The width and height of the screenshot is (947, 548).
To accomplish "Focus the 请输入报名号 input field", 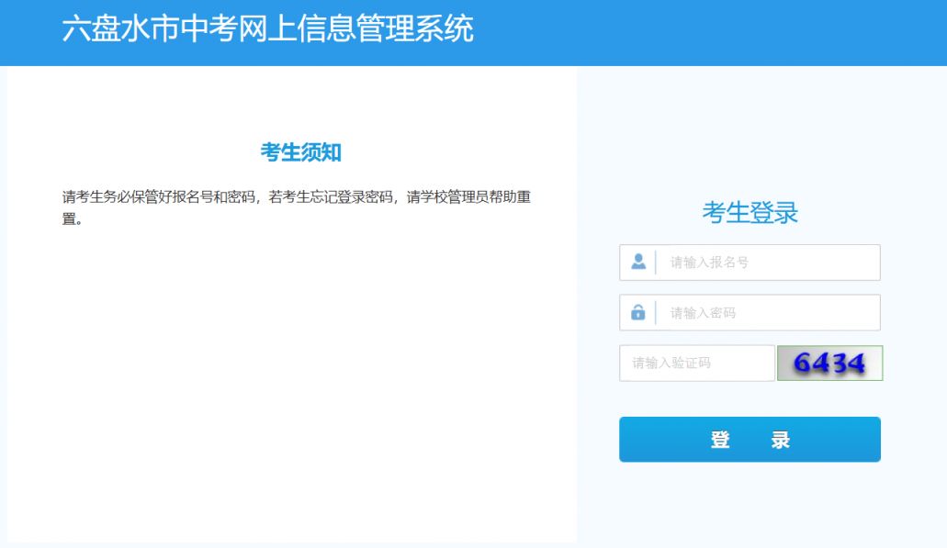I will [750, 263].
